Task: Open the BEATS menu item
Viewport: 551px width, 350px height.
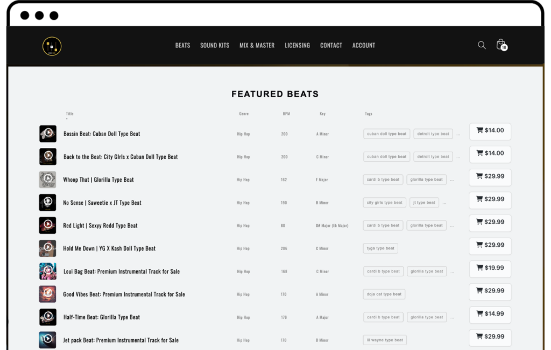Action: pyautogui.click(x=183, y=45)
